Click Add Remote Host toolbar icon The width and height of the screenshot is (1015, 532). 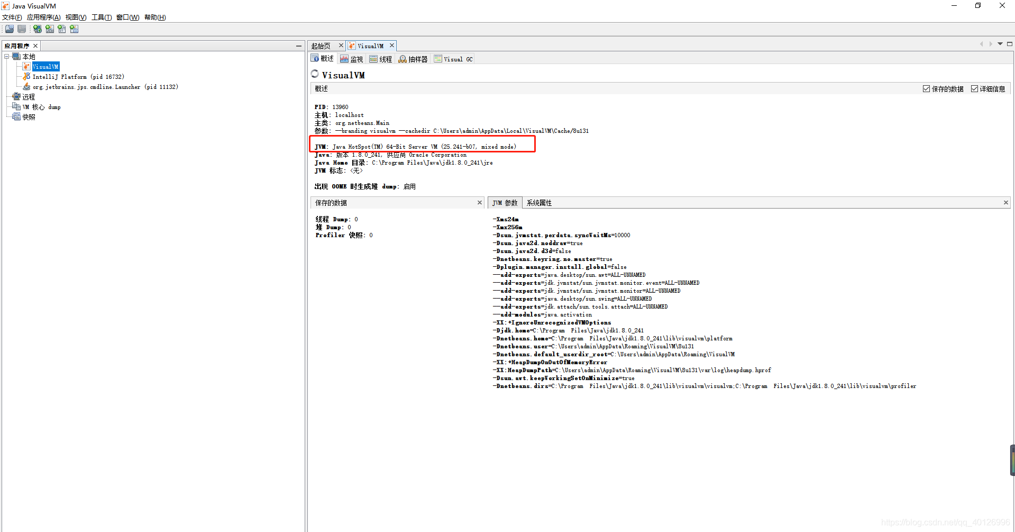(38, 29)
